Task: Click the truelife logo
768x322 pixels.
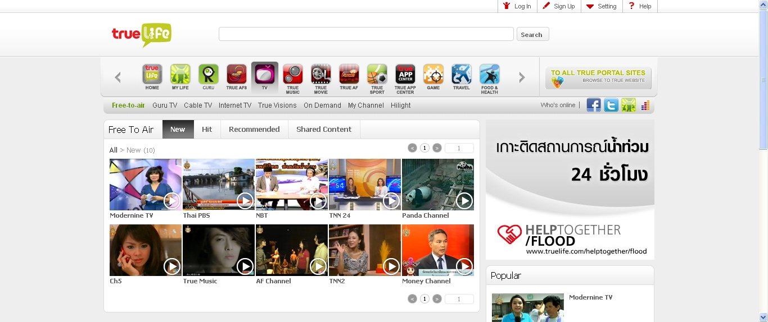Action: [141, 35]
